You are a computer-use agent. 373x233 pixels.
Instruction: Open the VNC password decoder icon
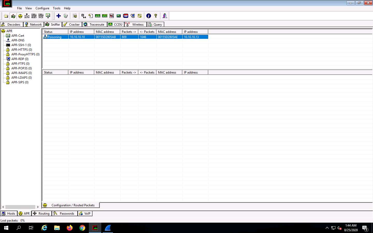(x=112, y=16)
